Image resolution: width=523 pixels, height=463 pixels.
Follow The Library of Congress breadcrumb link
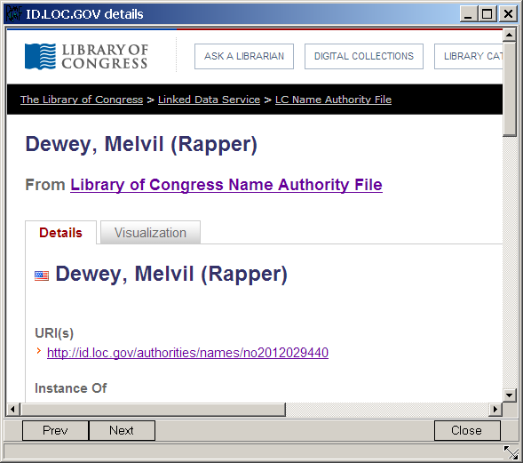[82, 100]
